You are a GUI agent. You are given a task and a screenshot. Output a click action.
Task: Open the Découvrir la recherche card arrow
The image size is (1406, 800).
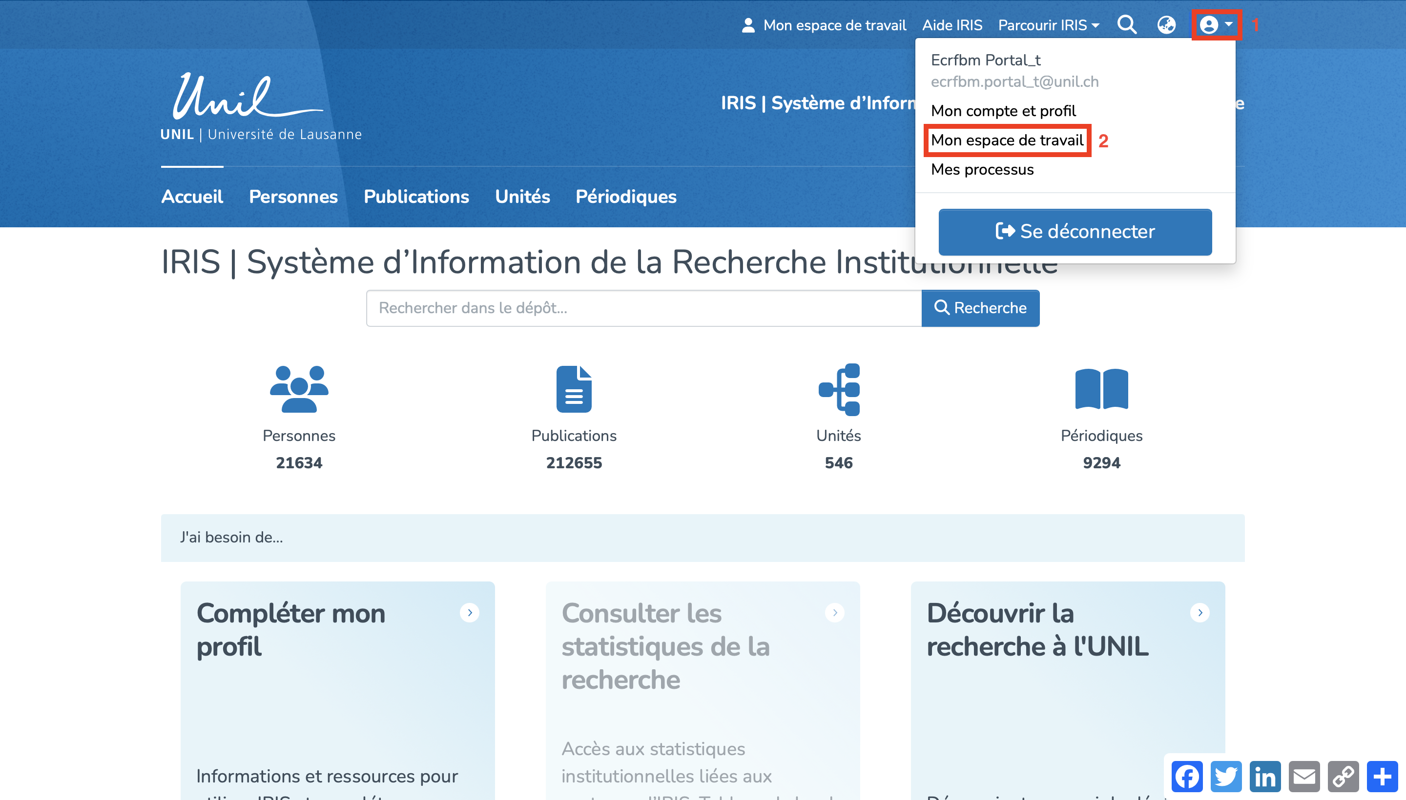[x=1199, y=612]
